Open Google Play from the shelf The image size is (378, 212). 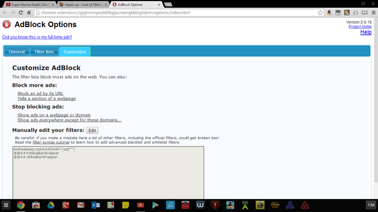coord(155,206)
